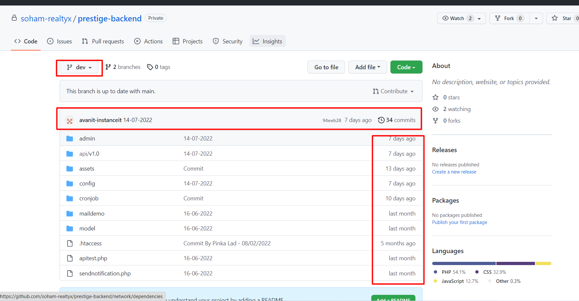Go to the Actions tab
Image resolution: width=579 pixels, height=301 pixels.
(x=148, y=41)
